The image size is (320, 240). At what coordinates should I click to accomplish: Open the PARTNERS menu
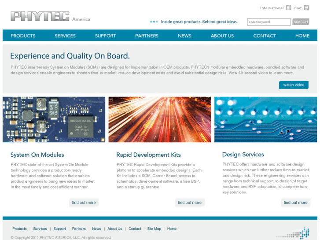point(147,36)
